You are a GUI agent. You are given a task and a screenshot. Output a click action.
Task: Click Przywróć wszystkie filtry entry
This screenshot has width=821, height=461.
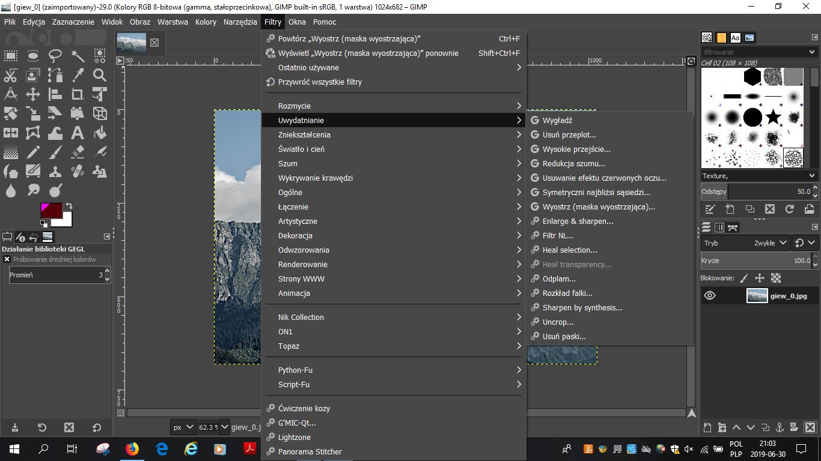320,82
